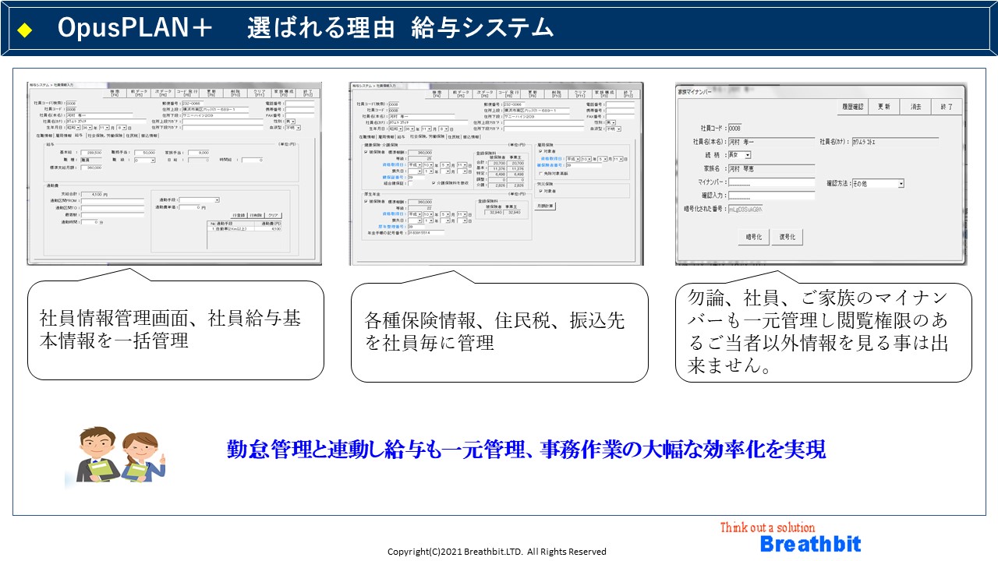Click 確認入力 input field
Image resolution: width=998 pixels, height=561 pixels.
[771, 196]
